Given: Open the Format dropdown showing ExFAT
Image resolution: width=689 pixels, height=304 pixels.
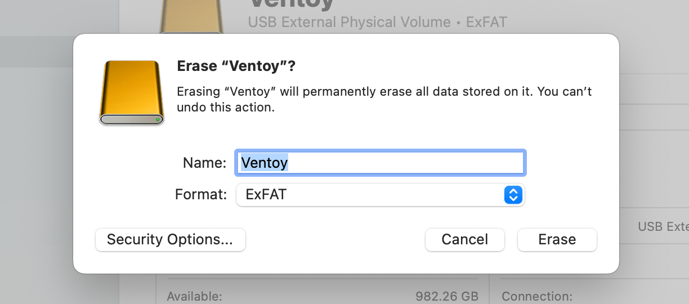Looking at the screenshot, I should (380, 195).
